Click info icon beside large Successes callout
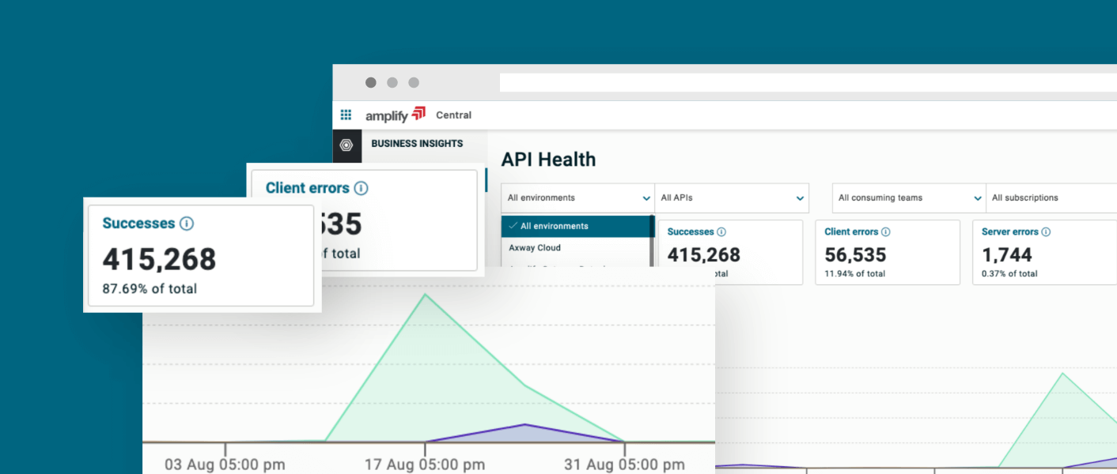1117x474 pixels. tap(187, 224)
